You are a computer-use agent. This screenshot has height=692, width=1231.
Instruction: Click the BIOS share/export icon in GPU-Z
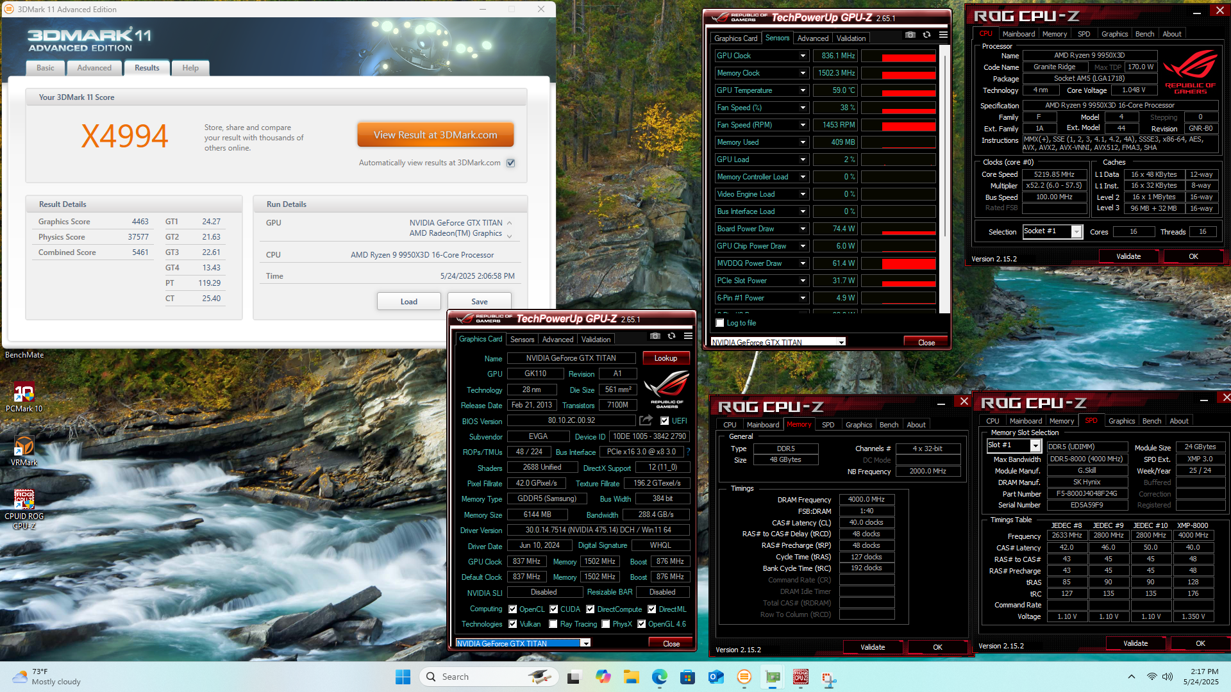[646, 420]
